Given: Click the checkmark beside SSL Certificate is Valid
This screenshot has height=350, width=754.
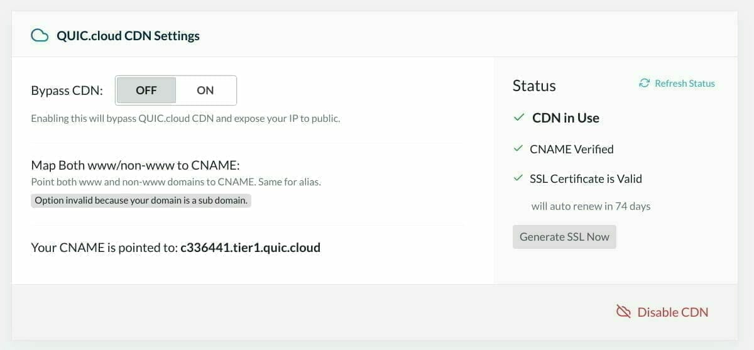Looking at the screenshot, I should [518, 178].
